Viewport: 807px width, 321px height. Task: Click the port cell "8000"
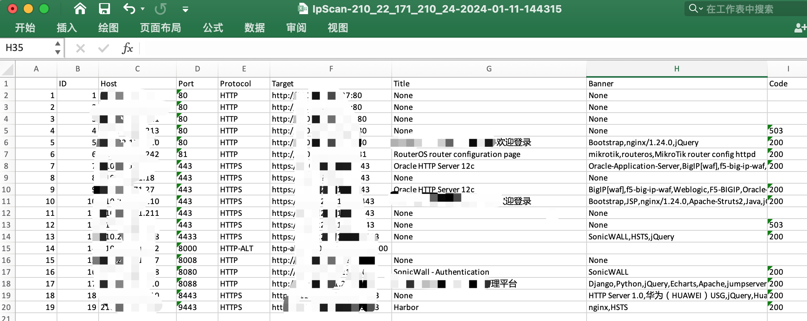click(x=197, y=248)
